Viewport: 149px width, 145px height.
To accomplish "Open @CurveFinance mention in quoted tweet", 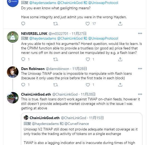I will [77, 124].
